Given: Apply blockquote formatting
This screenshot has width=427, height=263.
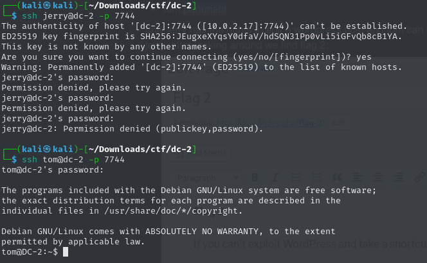Looking at the screenshot, I should (337, 178).
